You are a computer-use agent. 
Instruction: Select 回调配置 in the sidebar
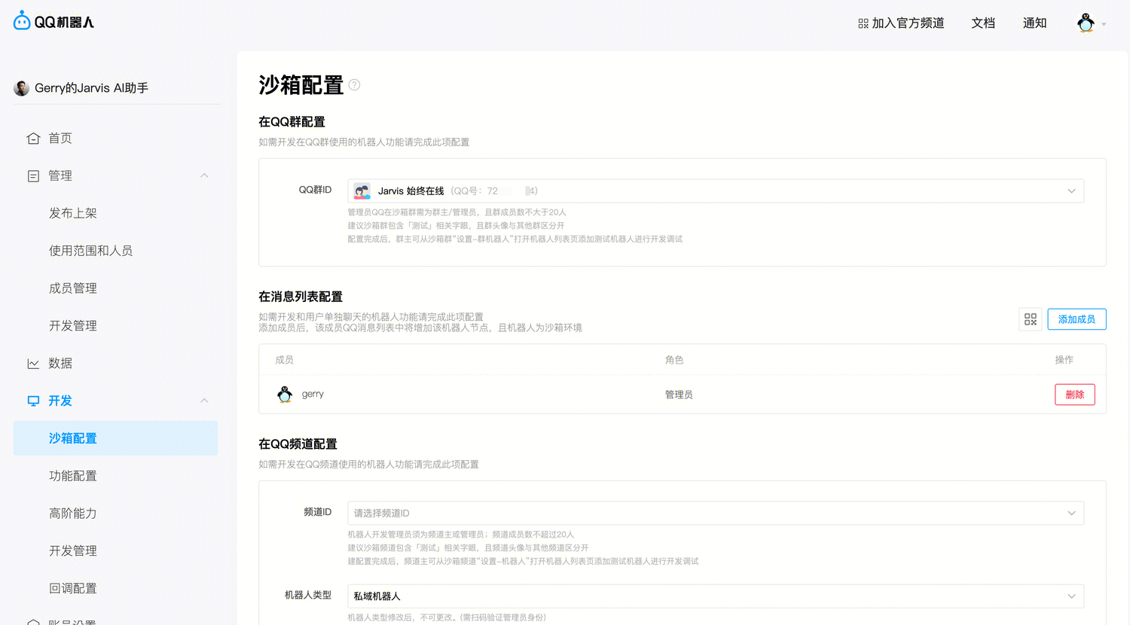point(73,588)
